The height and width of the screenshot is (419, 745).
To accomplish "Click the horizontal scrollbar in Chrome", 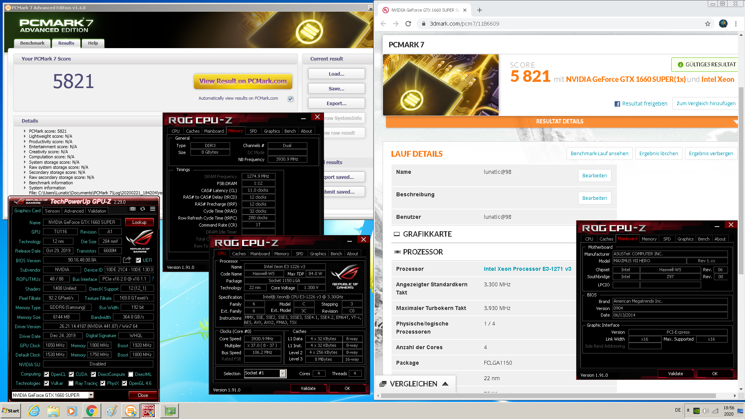I will click(x=549, y=396).
